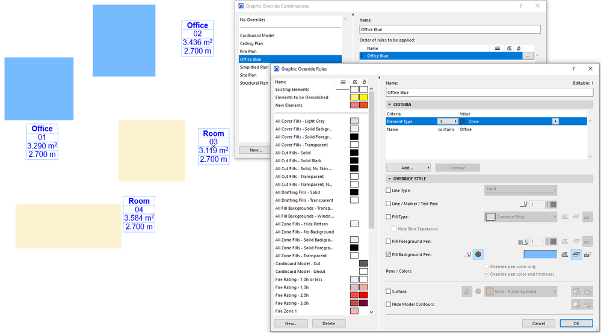Uncheck the Fill Background Pen checkbox

[x=388, y=254]
